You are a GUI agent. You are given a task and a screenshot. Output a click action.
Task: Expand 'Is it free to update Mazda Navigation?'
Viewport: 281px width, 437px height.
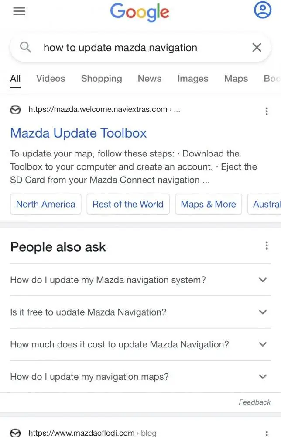click(x=140, y=312)
